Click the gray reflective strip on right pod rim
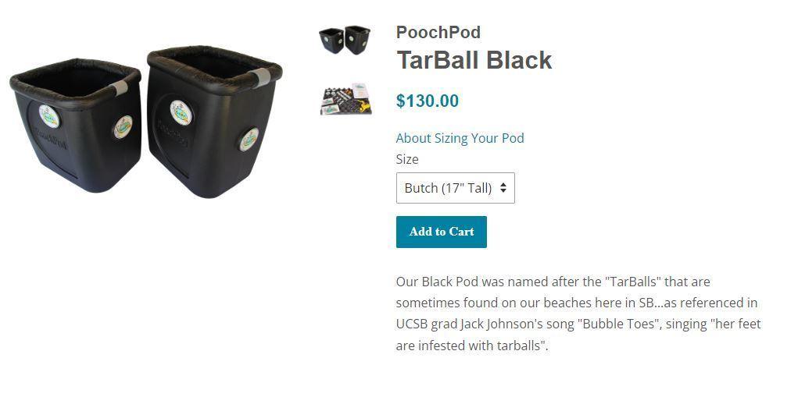The width and height of the screenshot is (798, 397). coord(260,77)
